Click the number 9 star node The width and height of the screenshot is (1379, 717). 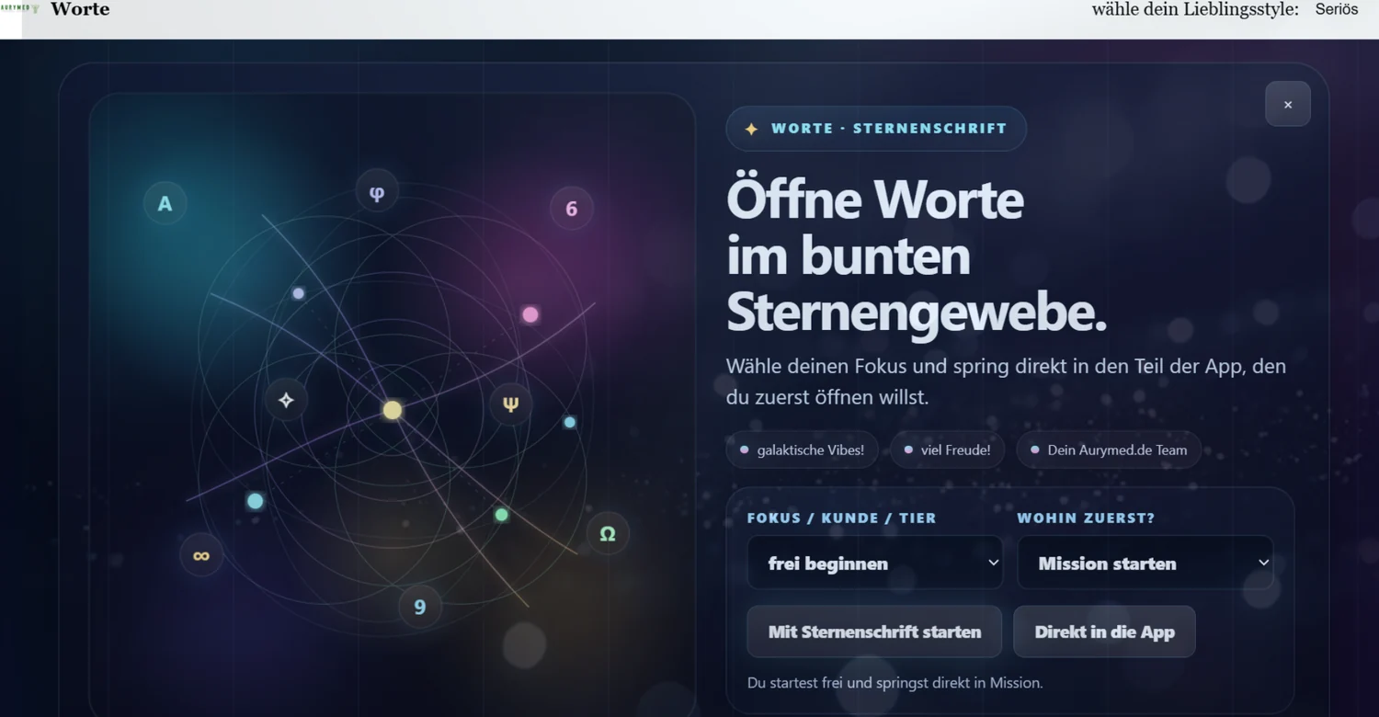419,606
